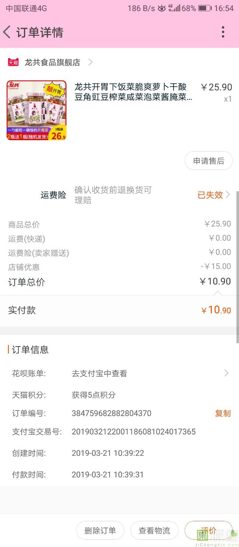
Task: Open the 龙共食品旗舰店 store name
Action: 52,63
